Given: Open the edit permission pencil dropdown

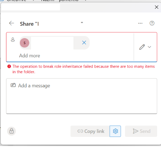Looking at the screenshot, I should coord(145,47).
